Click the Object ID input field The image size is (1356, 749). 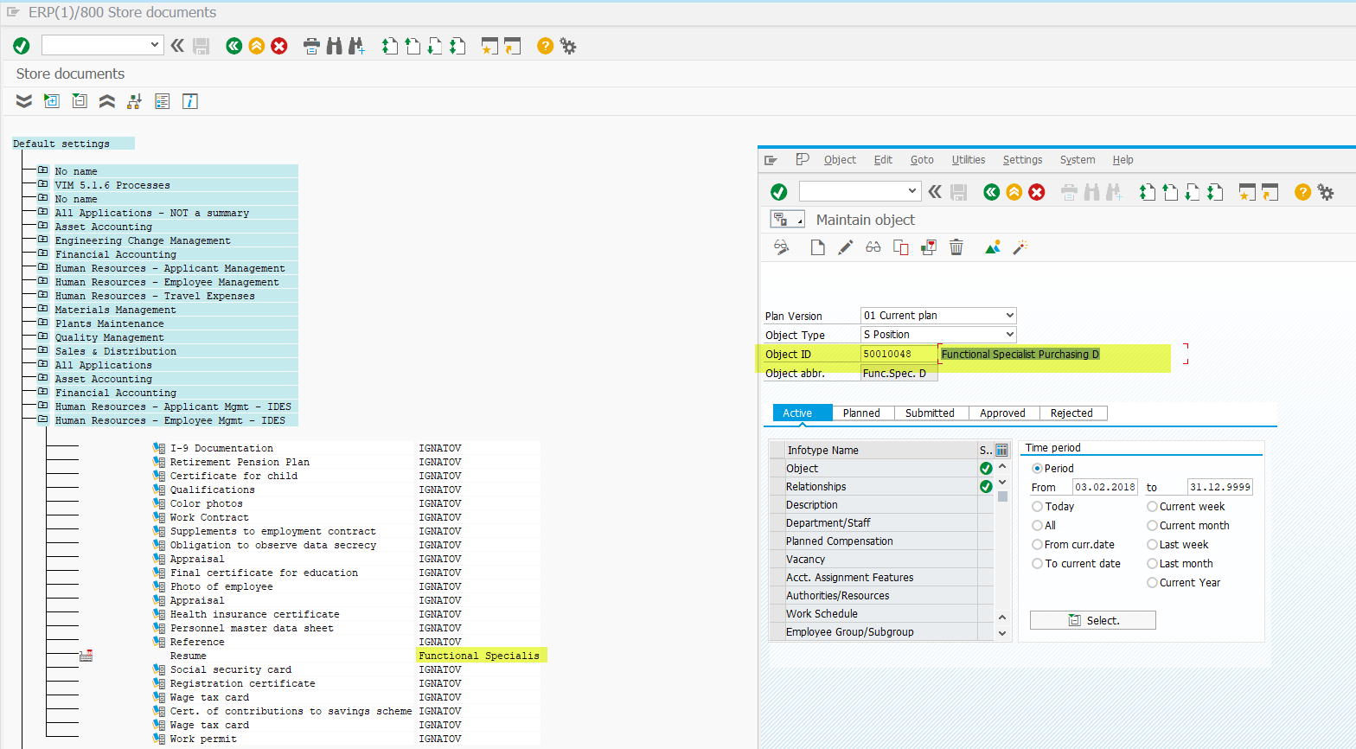tap(899, 354)
